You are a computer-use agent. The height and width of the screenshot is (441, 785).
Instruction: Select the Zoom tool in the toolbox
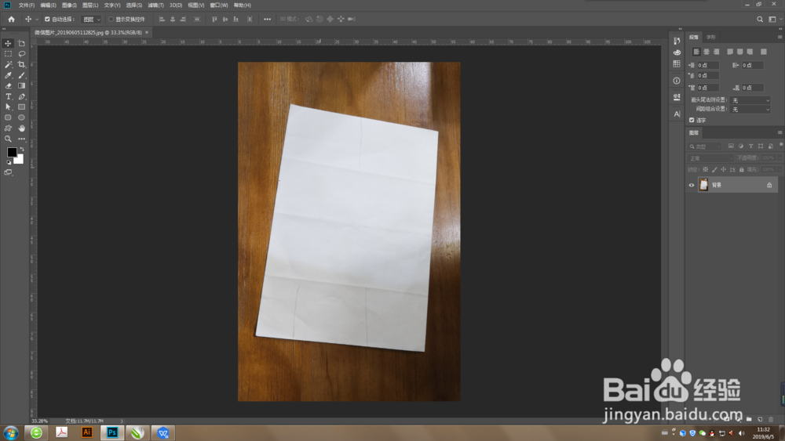[8, 139]
